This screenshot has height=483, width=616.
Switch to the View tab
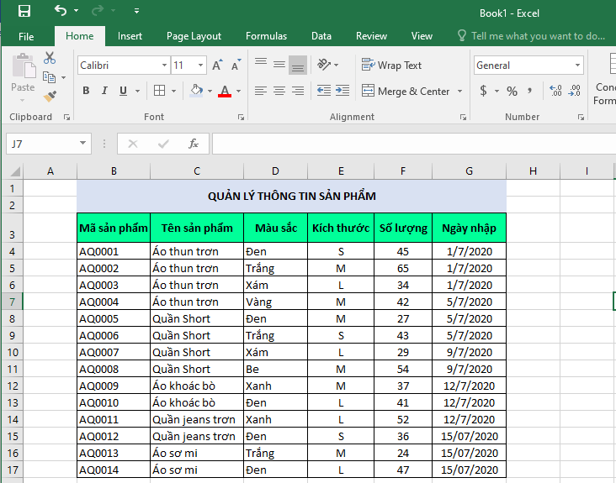point(422,36)
